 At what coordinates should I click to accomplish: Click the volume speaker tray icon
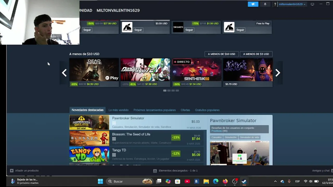pos(311,182)
